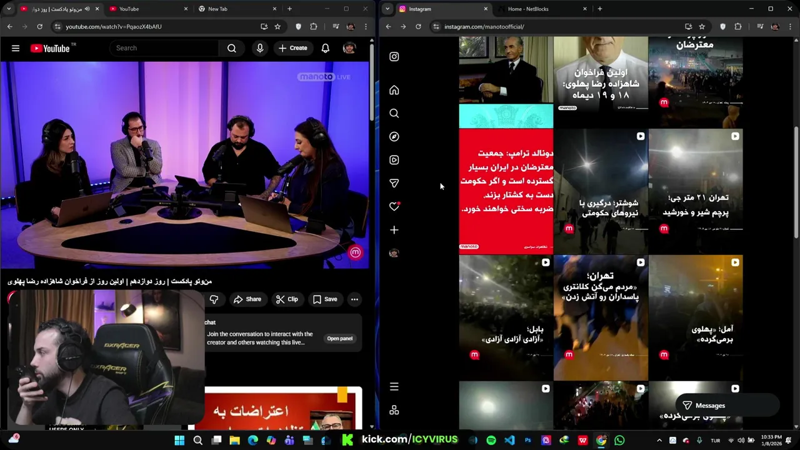Open the Meta apps icon below More

394,410
